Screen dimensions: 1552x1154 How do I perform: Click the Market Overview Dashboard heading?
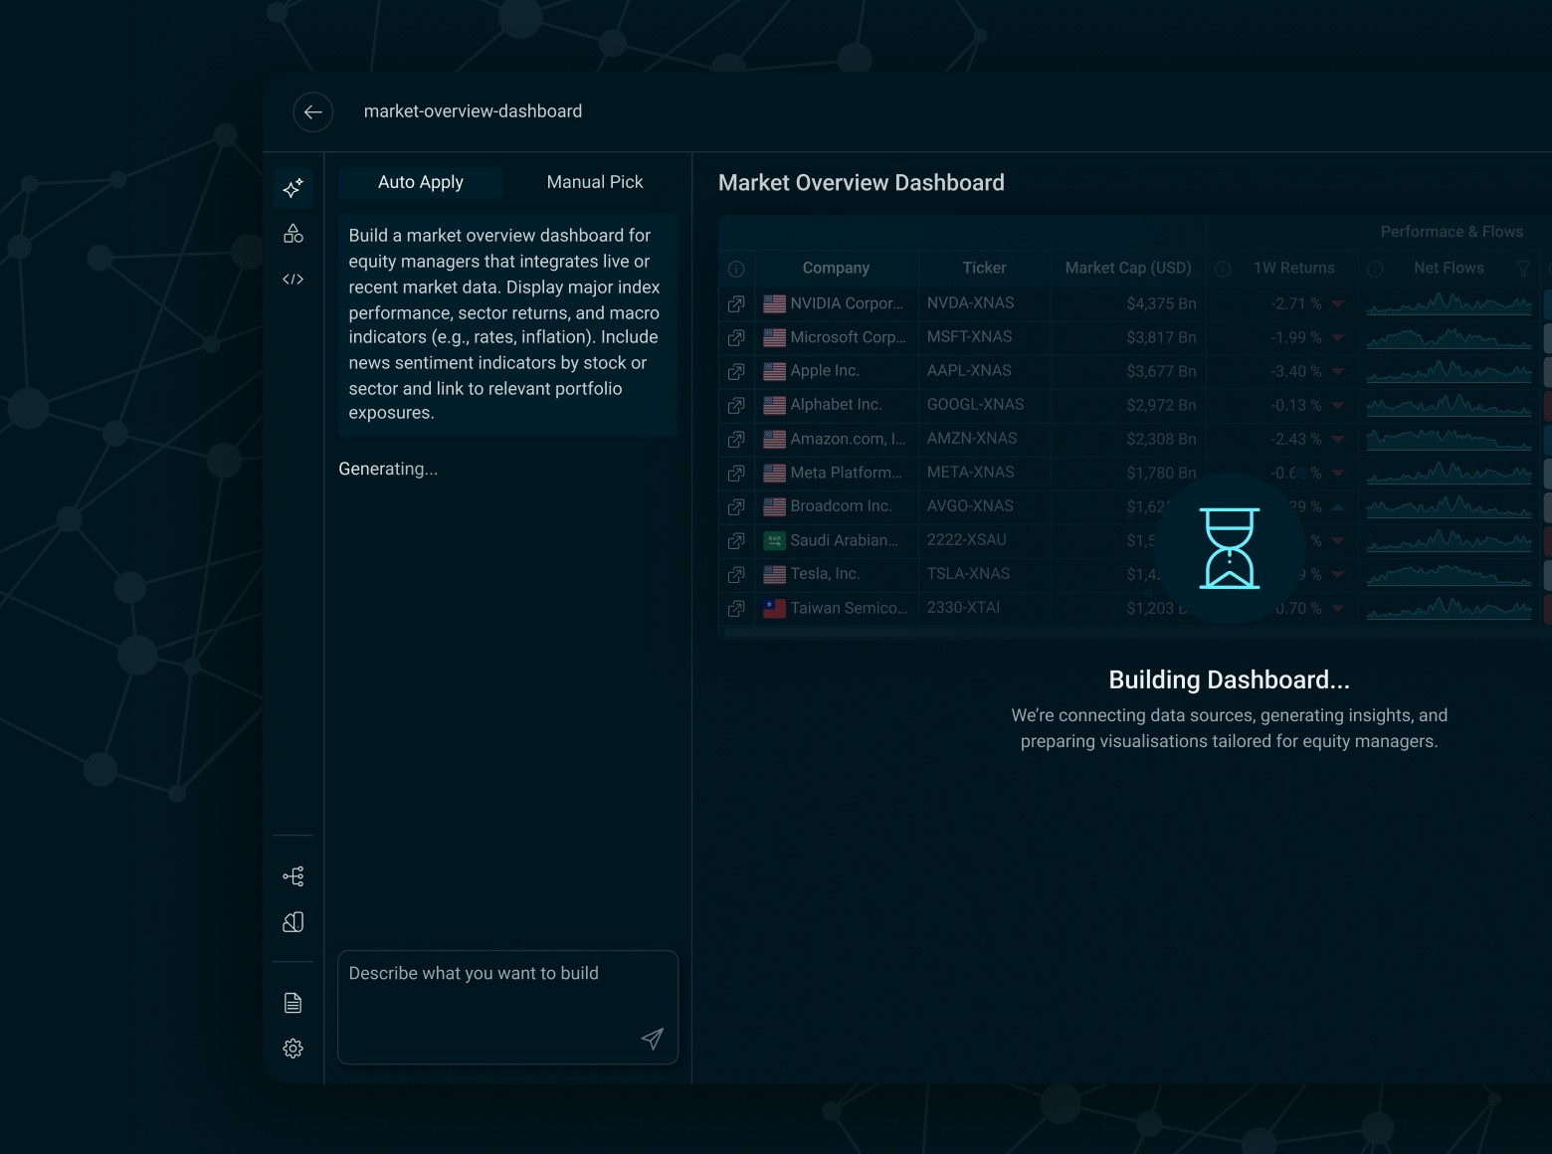click(862, 183)
